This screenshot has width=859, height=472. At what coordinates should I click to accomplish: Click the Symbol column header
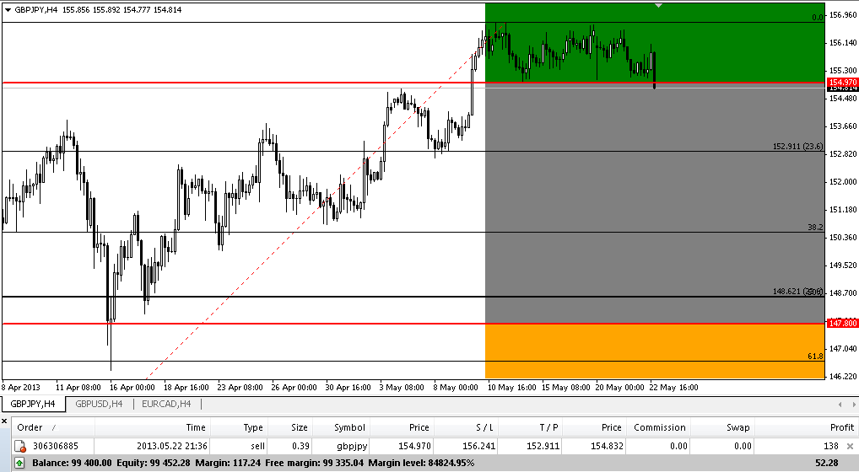[x=349, y=427]
